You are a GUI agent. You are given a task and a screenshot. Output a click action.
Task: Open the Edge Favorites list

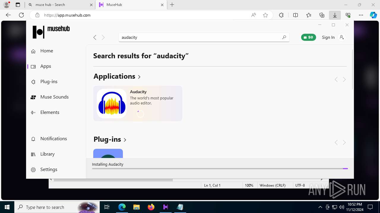309,15
